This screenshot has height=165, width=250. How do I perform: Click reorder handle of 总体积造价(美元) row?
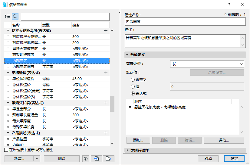coord(8,91)
